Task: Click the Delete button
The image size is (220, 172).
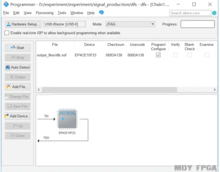Action: 18,77
